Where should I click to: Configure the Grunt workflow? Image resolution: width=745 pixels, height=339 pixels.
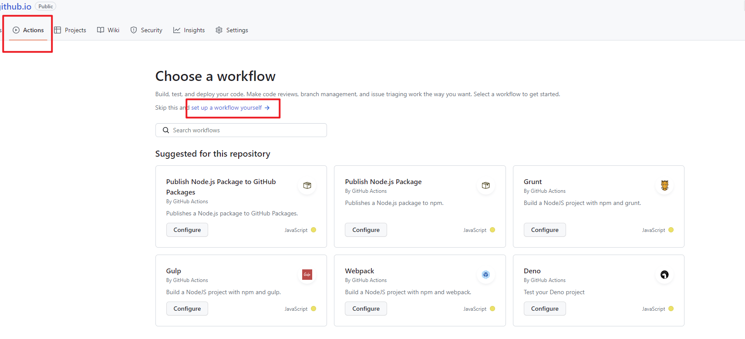tap(545, 230)
